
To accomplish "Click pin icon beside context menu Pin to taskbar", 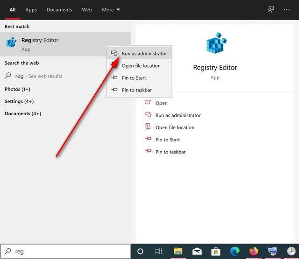I will (x=114, y=89).
